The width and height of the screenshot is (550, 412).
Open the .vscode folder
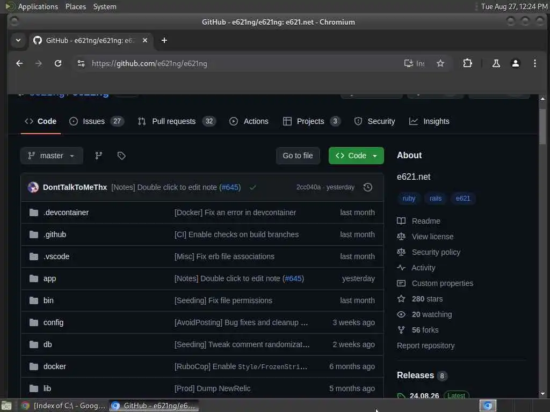[x=56, y=257]
